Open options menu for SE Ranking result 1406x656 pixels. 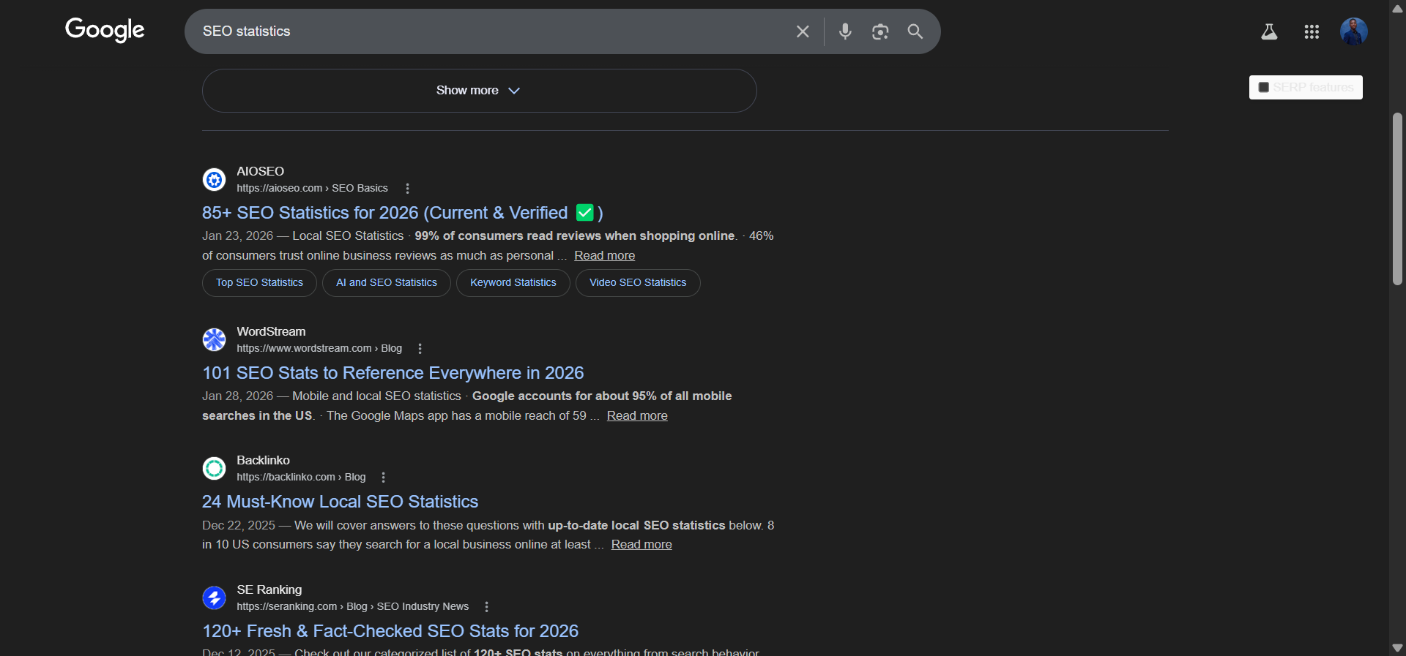point(487,606)
